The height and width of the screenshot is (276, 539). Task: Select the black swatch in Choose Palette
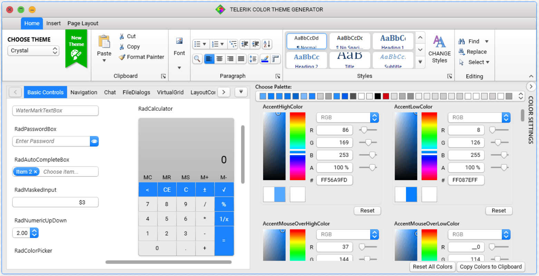378,96
